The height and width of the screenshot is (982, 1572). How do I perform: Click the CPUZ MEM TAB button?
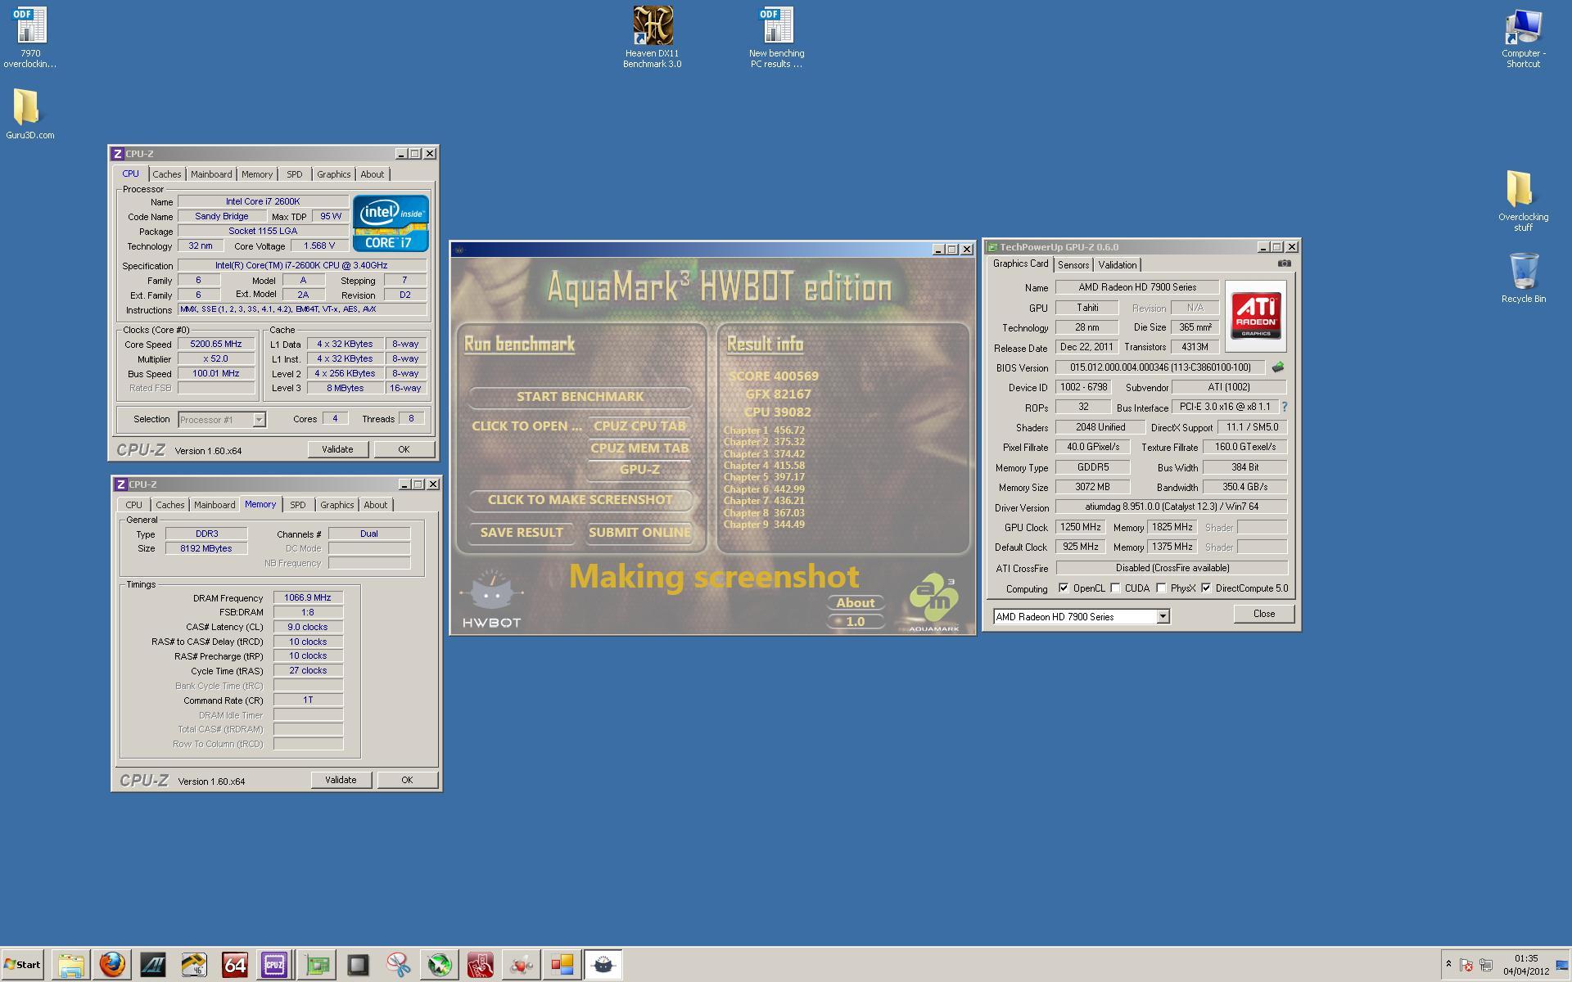[639, 448]
